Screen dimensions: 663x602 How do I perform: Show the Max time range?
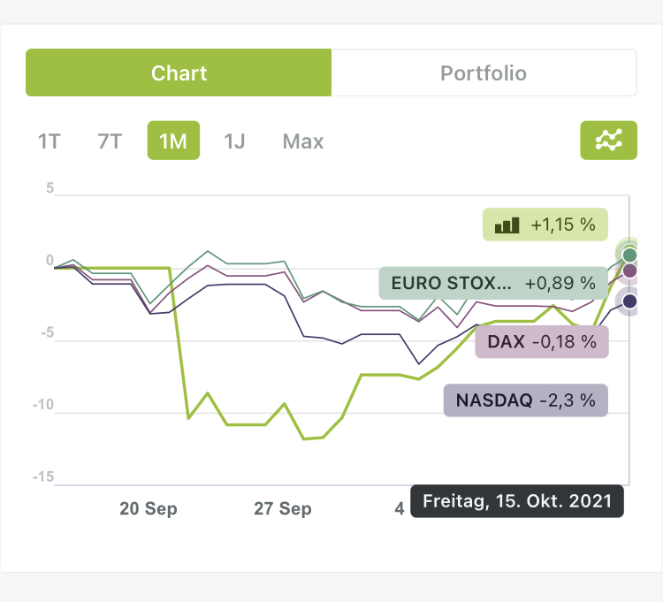tap(303, 141)
